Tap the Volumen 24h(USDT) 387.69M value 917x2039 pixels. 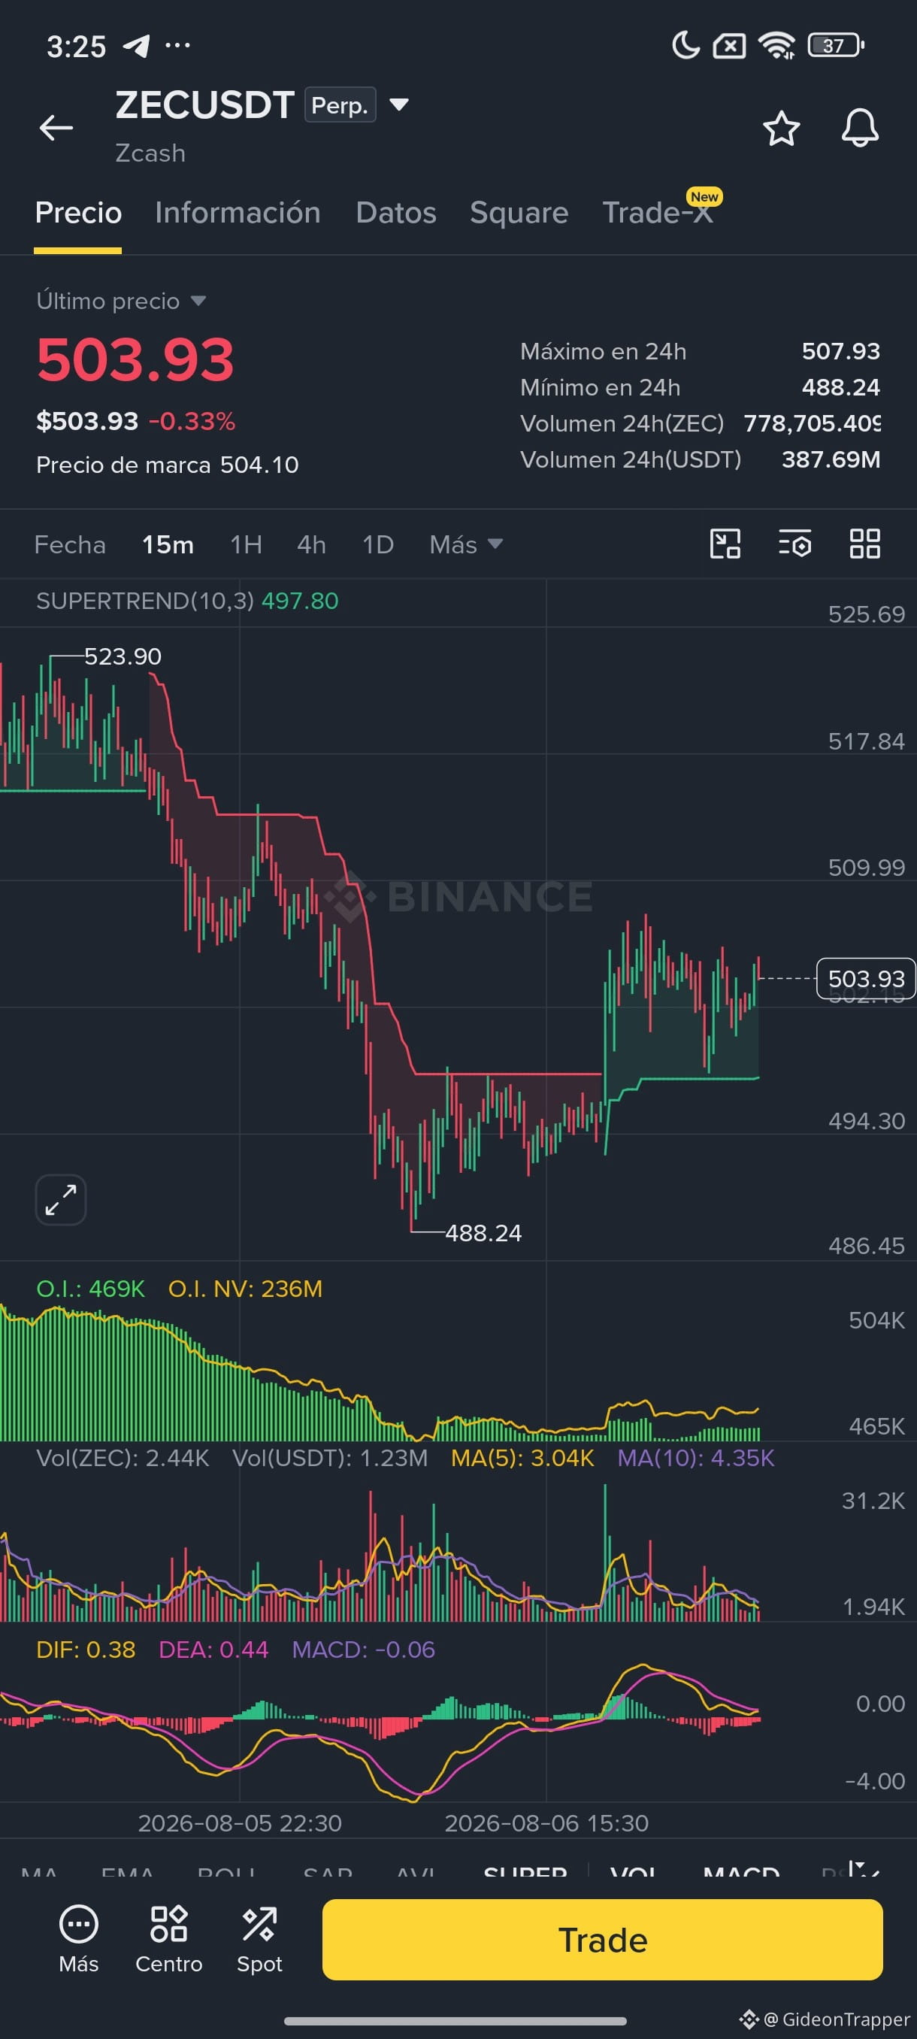pos(831,459)
